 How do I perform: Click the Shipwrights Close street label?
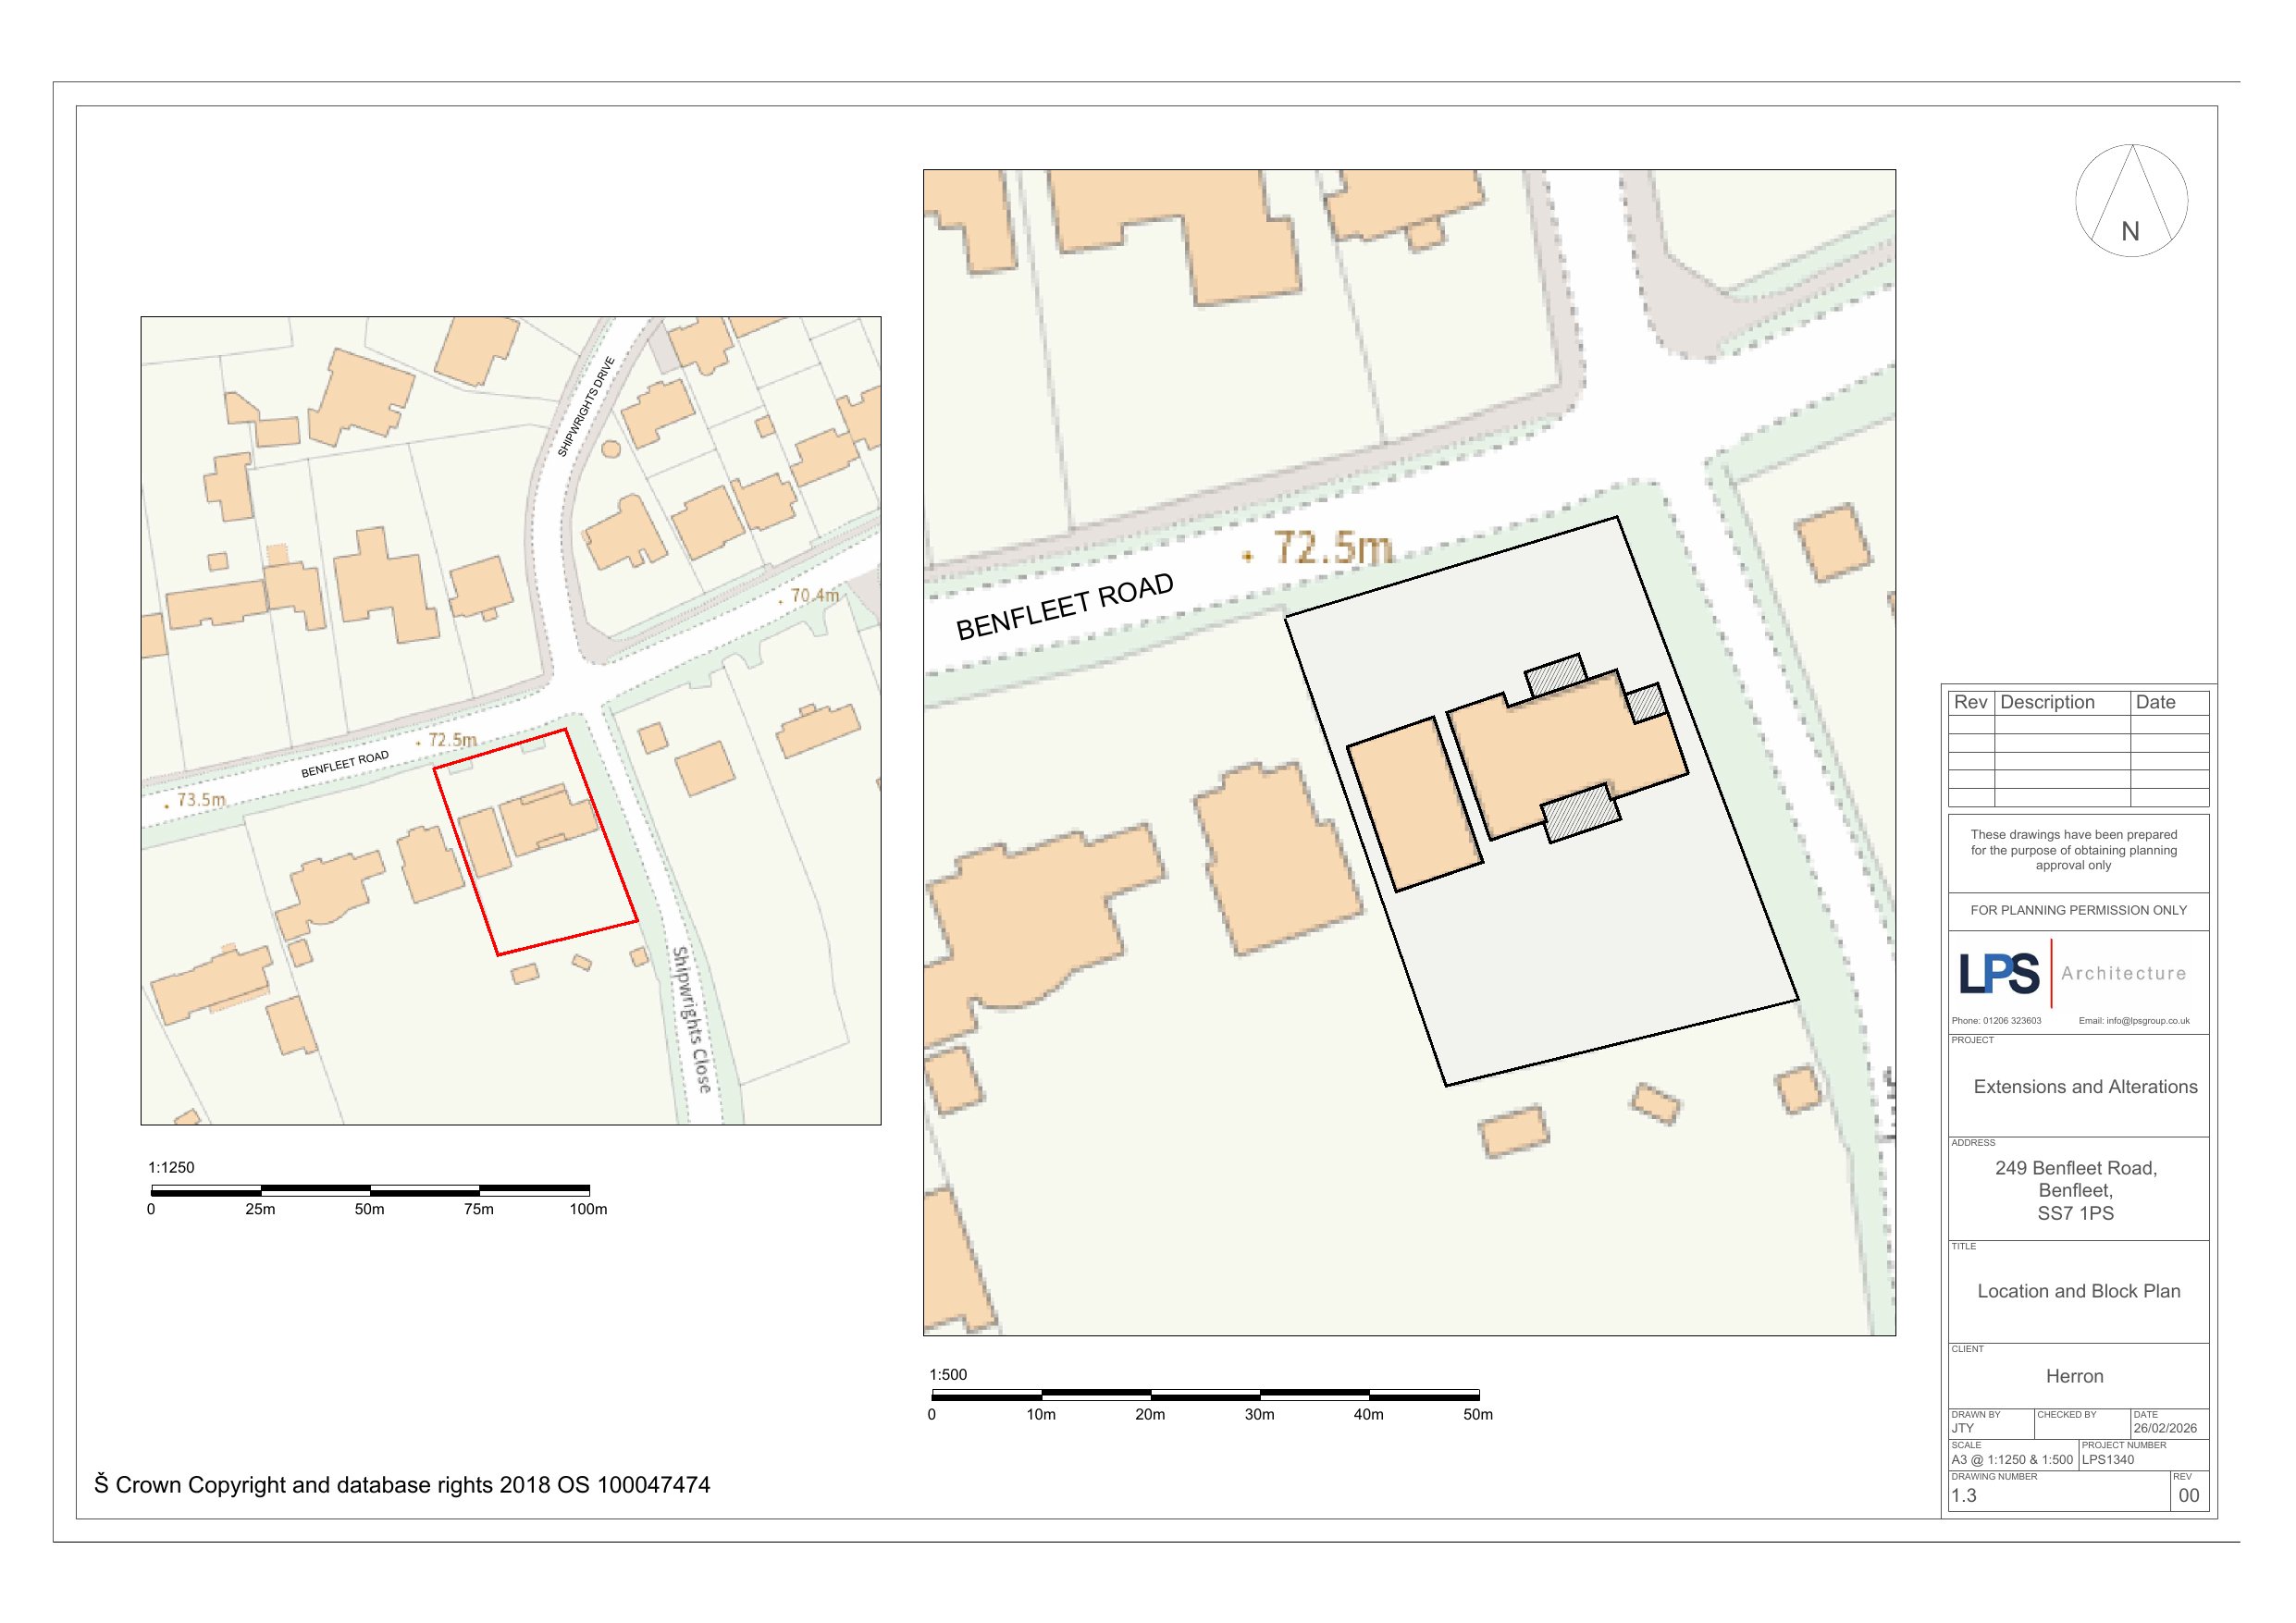[x=692, y=1019]
